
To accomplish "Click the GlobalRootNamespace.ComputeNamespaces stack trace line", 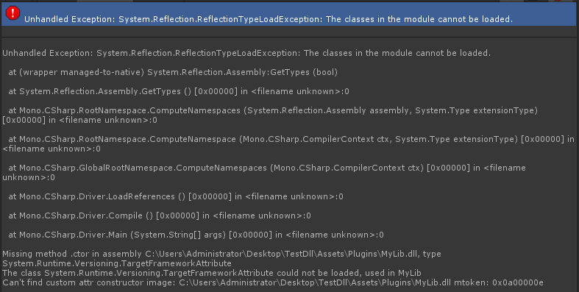I will [264, 172].
